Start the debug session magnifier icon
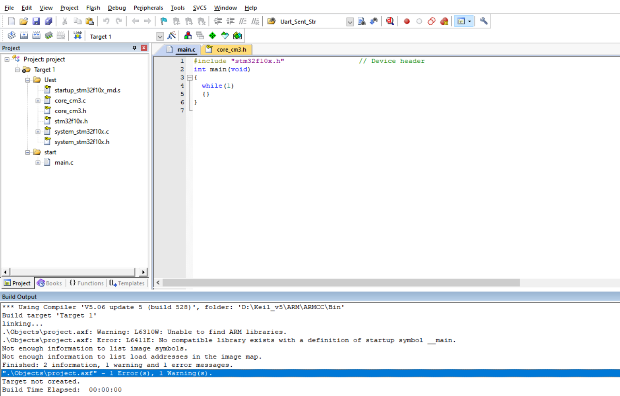The width and height of the screenshot is (620, 396). tap(390, 21)
